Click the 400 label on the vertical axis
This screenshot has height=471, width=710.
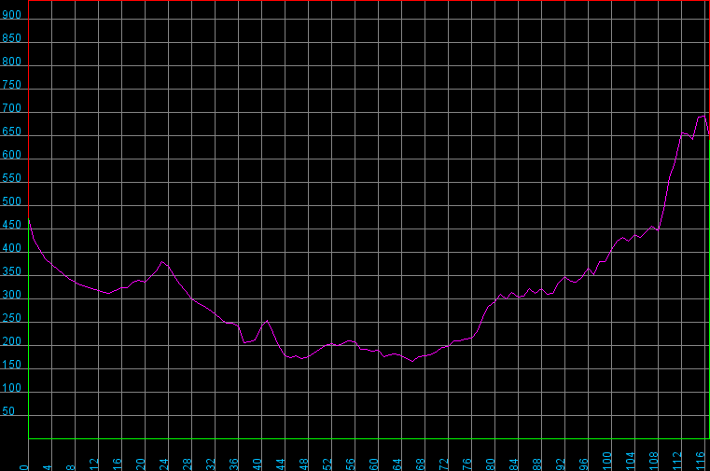click(12, 248)
